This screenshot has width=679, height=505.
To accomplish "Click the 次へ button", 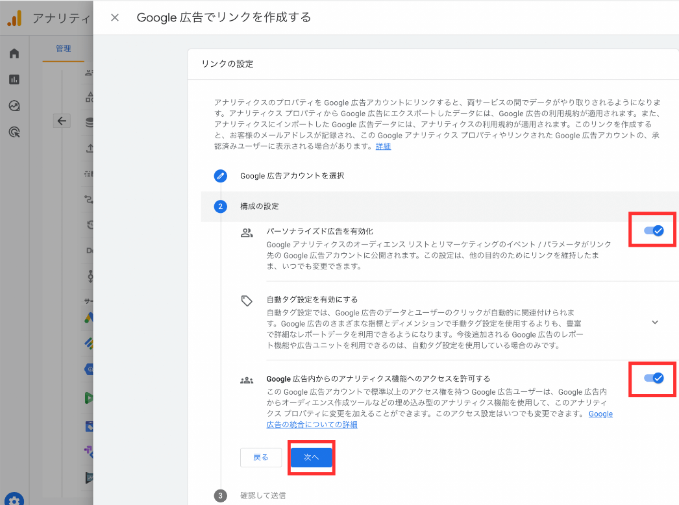I will click(312, 458).
